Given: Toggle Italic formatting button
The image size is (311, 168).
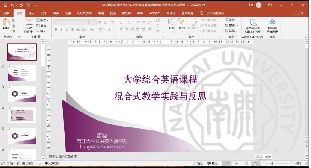Looking at the screenshot, I should (x=61, y=29).
